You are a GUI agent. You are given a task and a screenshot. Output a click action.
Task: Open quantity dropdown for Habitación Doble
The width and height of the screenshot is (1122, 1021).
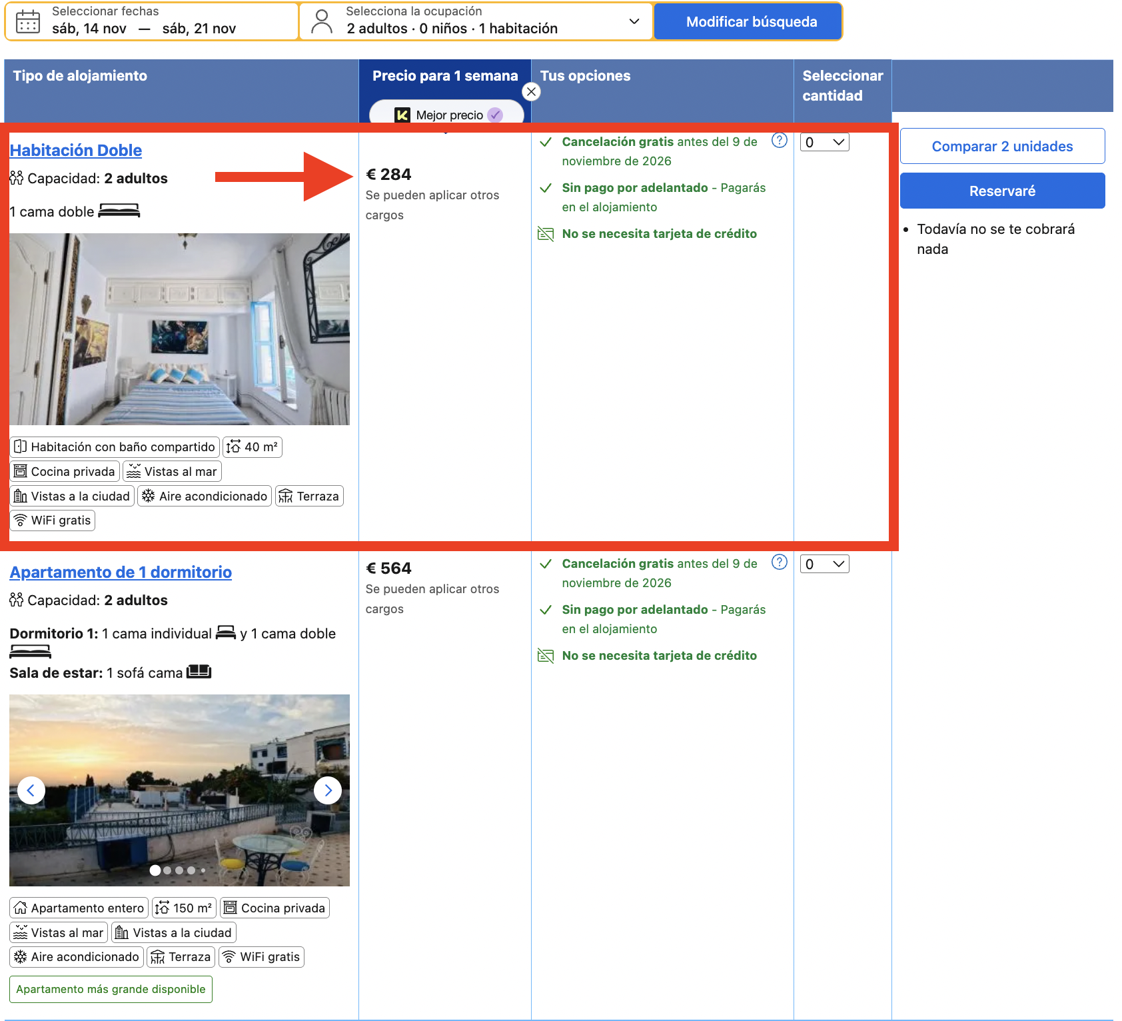tap(825, 142)
